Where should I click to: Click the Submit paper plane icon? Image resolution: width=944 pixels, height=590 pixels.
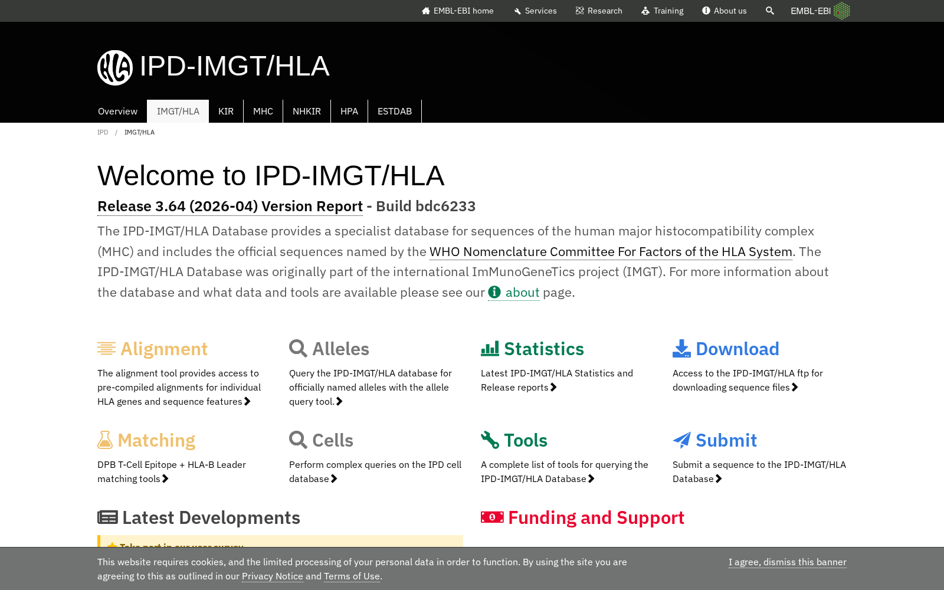point(682,440)
